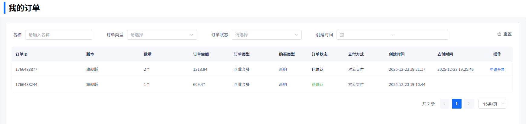This screenshot has width=526, height=124.
Task: Click the 订单ID column header
Action: click(x=21, y=54)
